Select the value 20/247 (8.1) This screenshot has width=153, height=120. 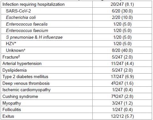click(122, 4)
